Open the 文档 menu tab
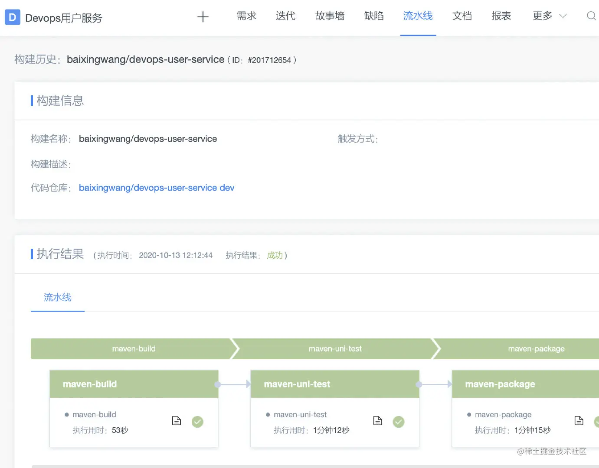The height and width of the screenshot is (468, 599). point(462,16)
